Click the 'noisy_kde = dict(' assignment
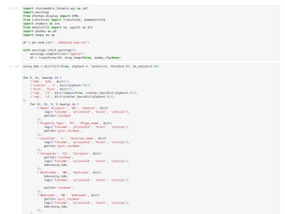The image size is (285, 214). [37, 67]
